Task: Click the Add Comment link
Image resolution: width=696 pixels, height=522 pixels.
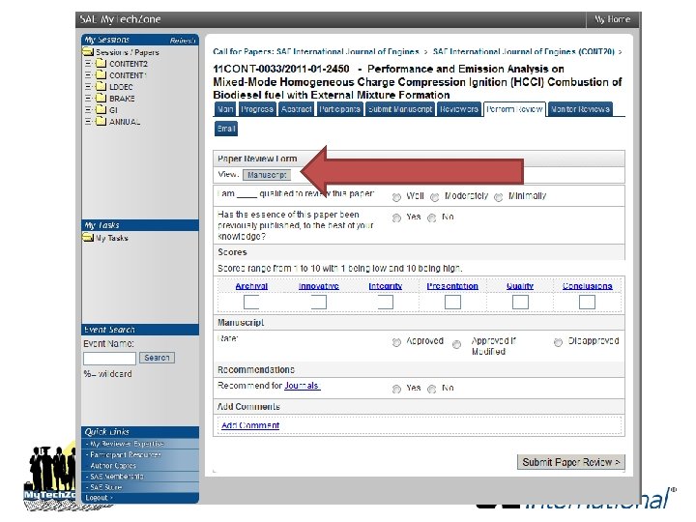Action: 250,425
